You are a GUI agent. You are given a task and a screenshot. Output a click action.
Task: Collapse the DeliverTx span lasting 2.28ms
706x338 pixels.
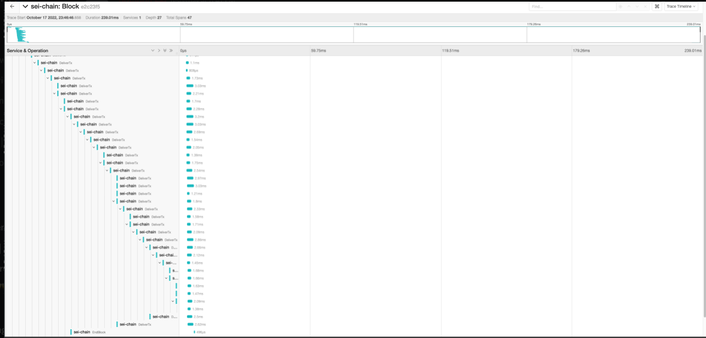[x=61, y=109]
